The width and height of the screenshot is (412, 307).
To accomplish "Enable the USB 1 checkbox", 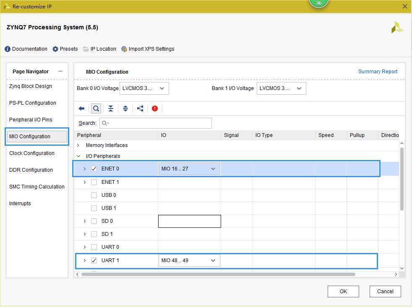I will coord(94,208).
